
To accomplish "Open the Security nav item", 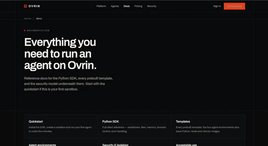I will (x=152, y=6).
